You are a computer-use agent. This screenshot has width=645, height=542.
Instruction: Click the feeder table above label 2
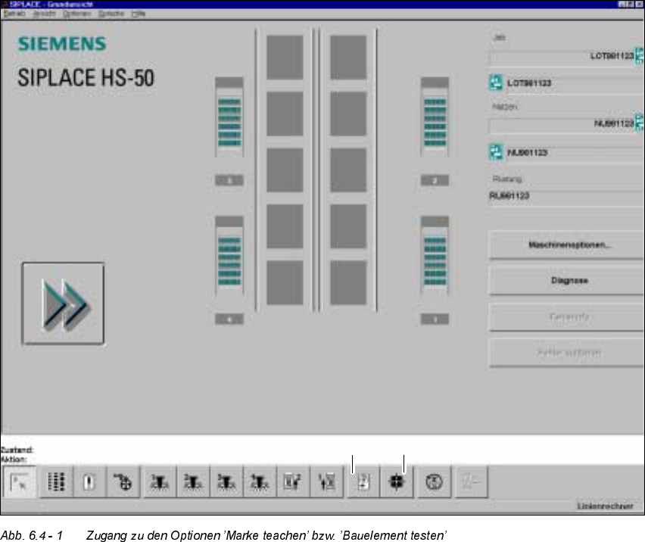click(x=435, y=117)
